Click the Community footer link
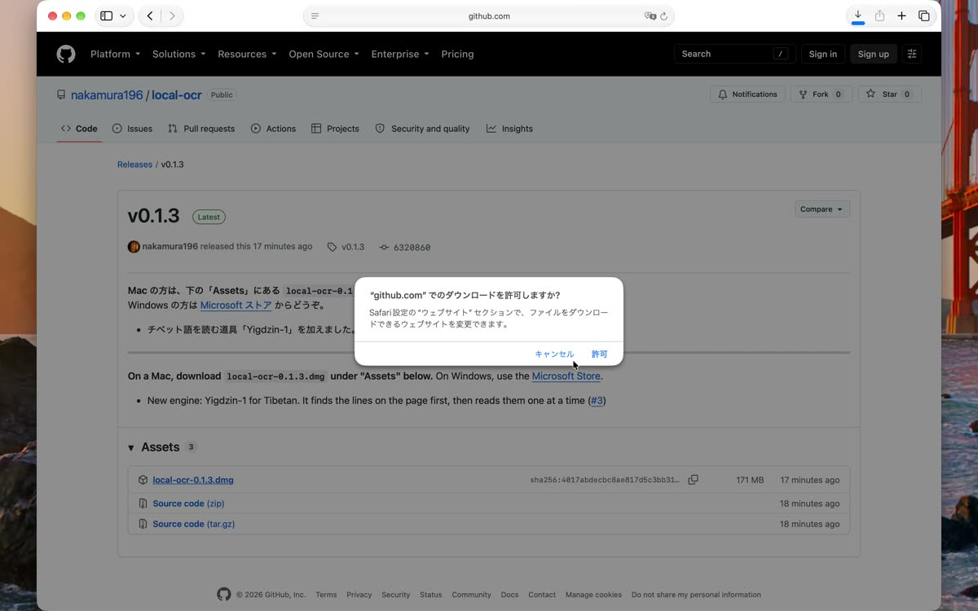978x611 pixels. click(472, 595)
